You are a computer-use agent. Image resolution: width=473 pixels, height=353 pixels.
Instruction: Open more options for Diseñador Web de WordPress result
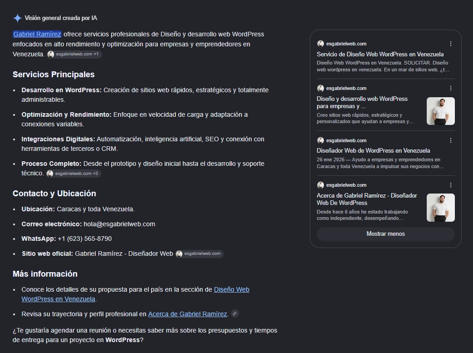pyautogui.click(x=451, y=140)
